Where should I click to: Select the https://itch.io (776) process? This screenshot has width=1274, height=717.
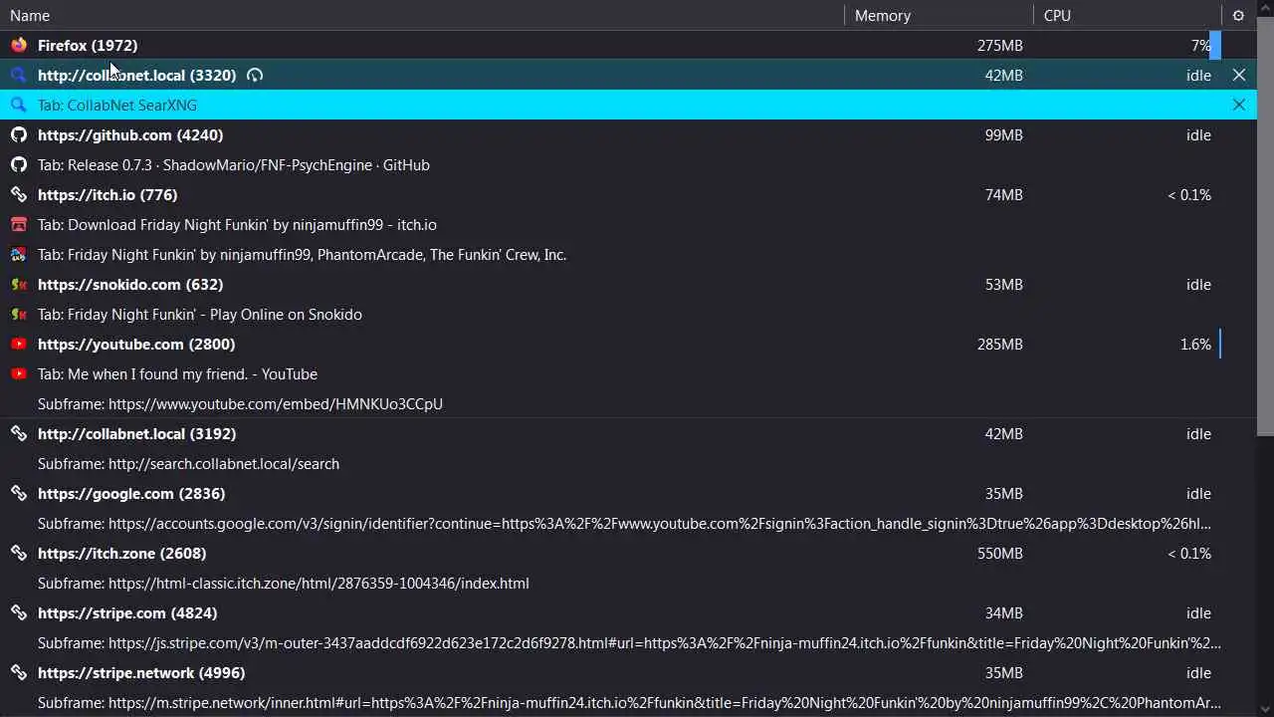tap(628, 194)
